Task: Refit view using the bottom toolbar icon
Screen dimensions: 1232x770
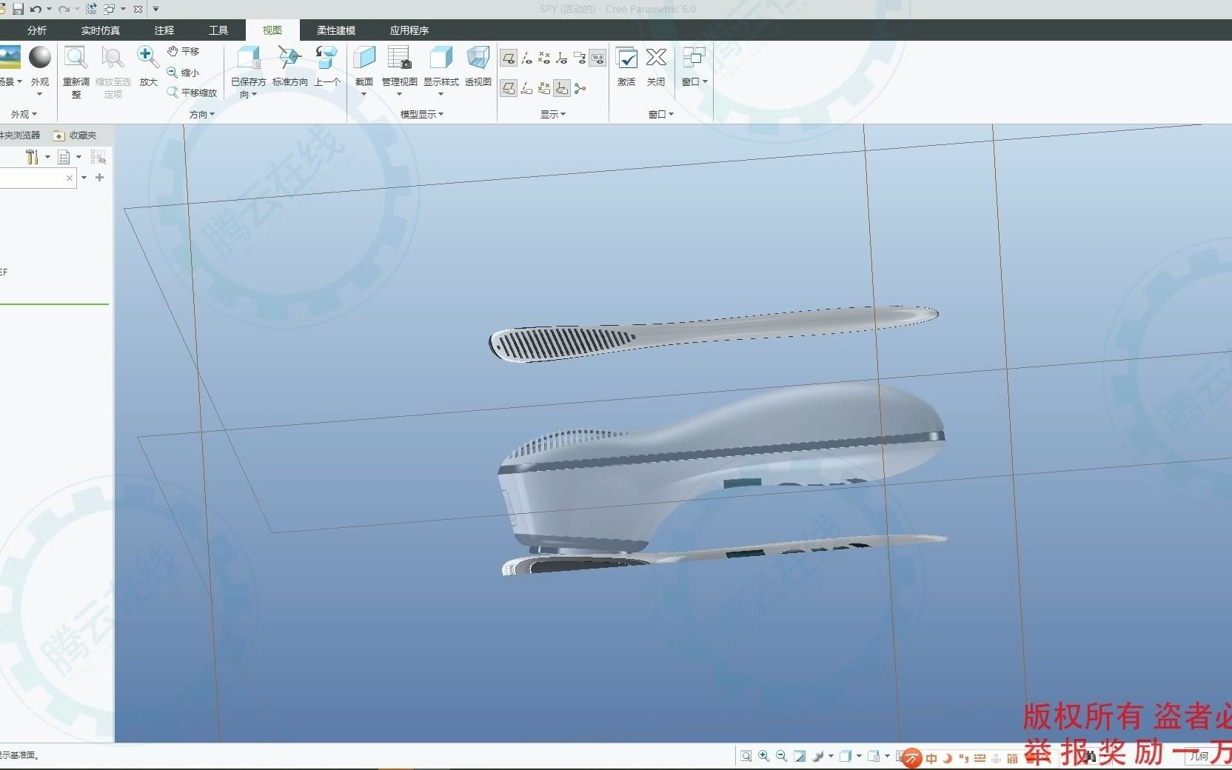Action: [746, 756]
